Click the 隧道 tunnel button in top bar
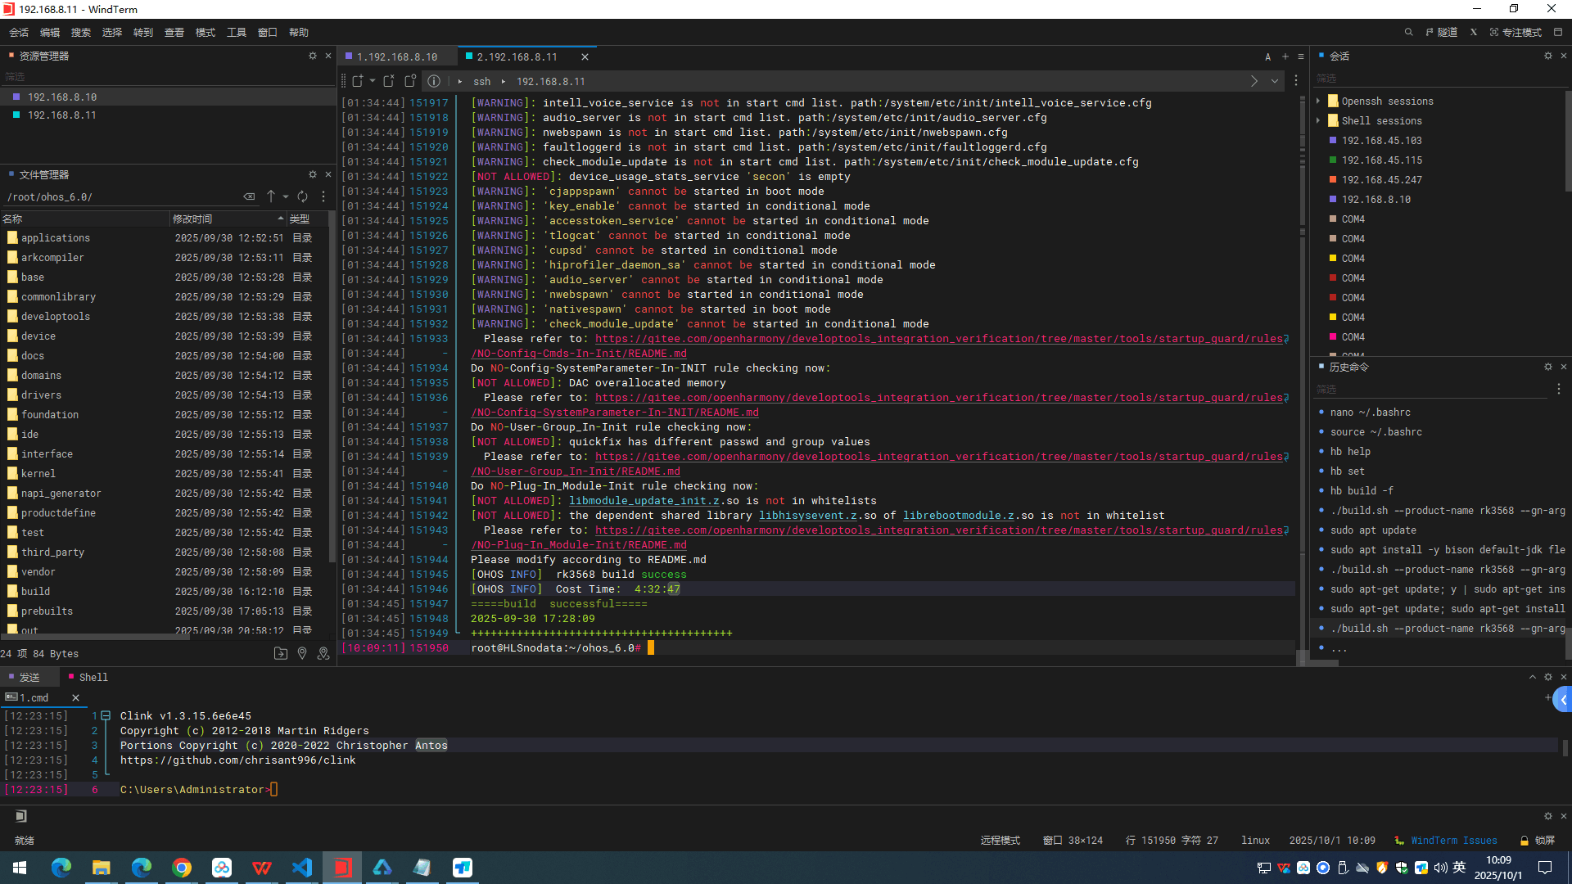 point(1441,33)
